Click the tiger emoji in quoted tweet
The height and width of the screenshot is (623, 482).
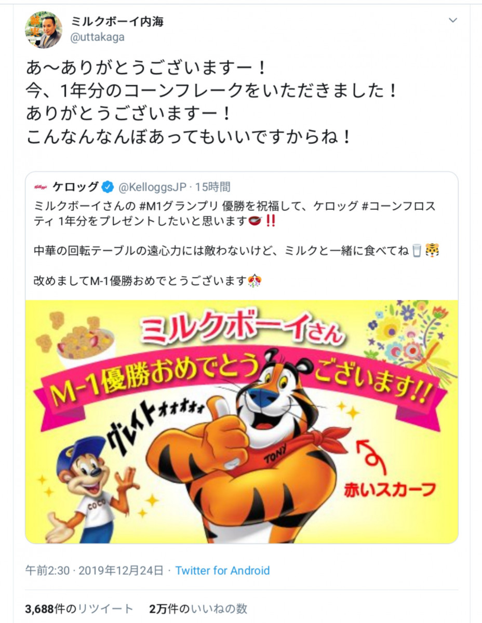coord(432,251)
